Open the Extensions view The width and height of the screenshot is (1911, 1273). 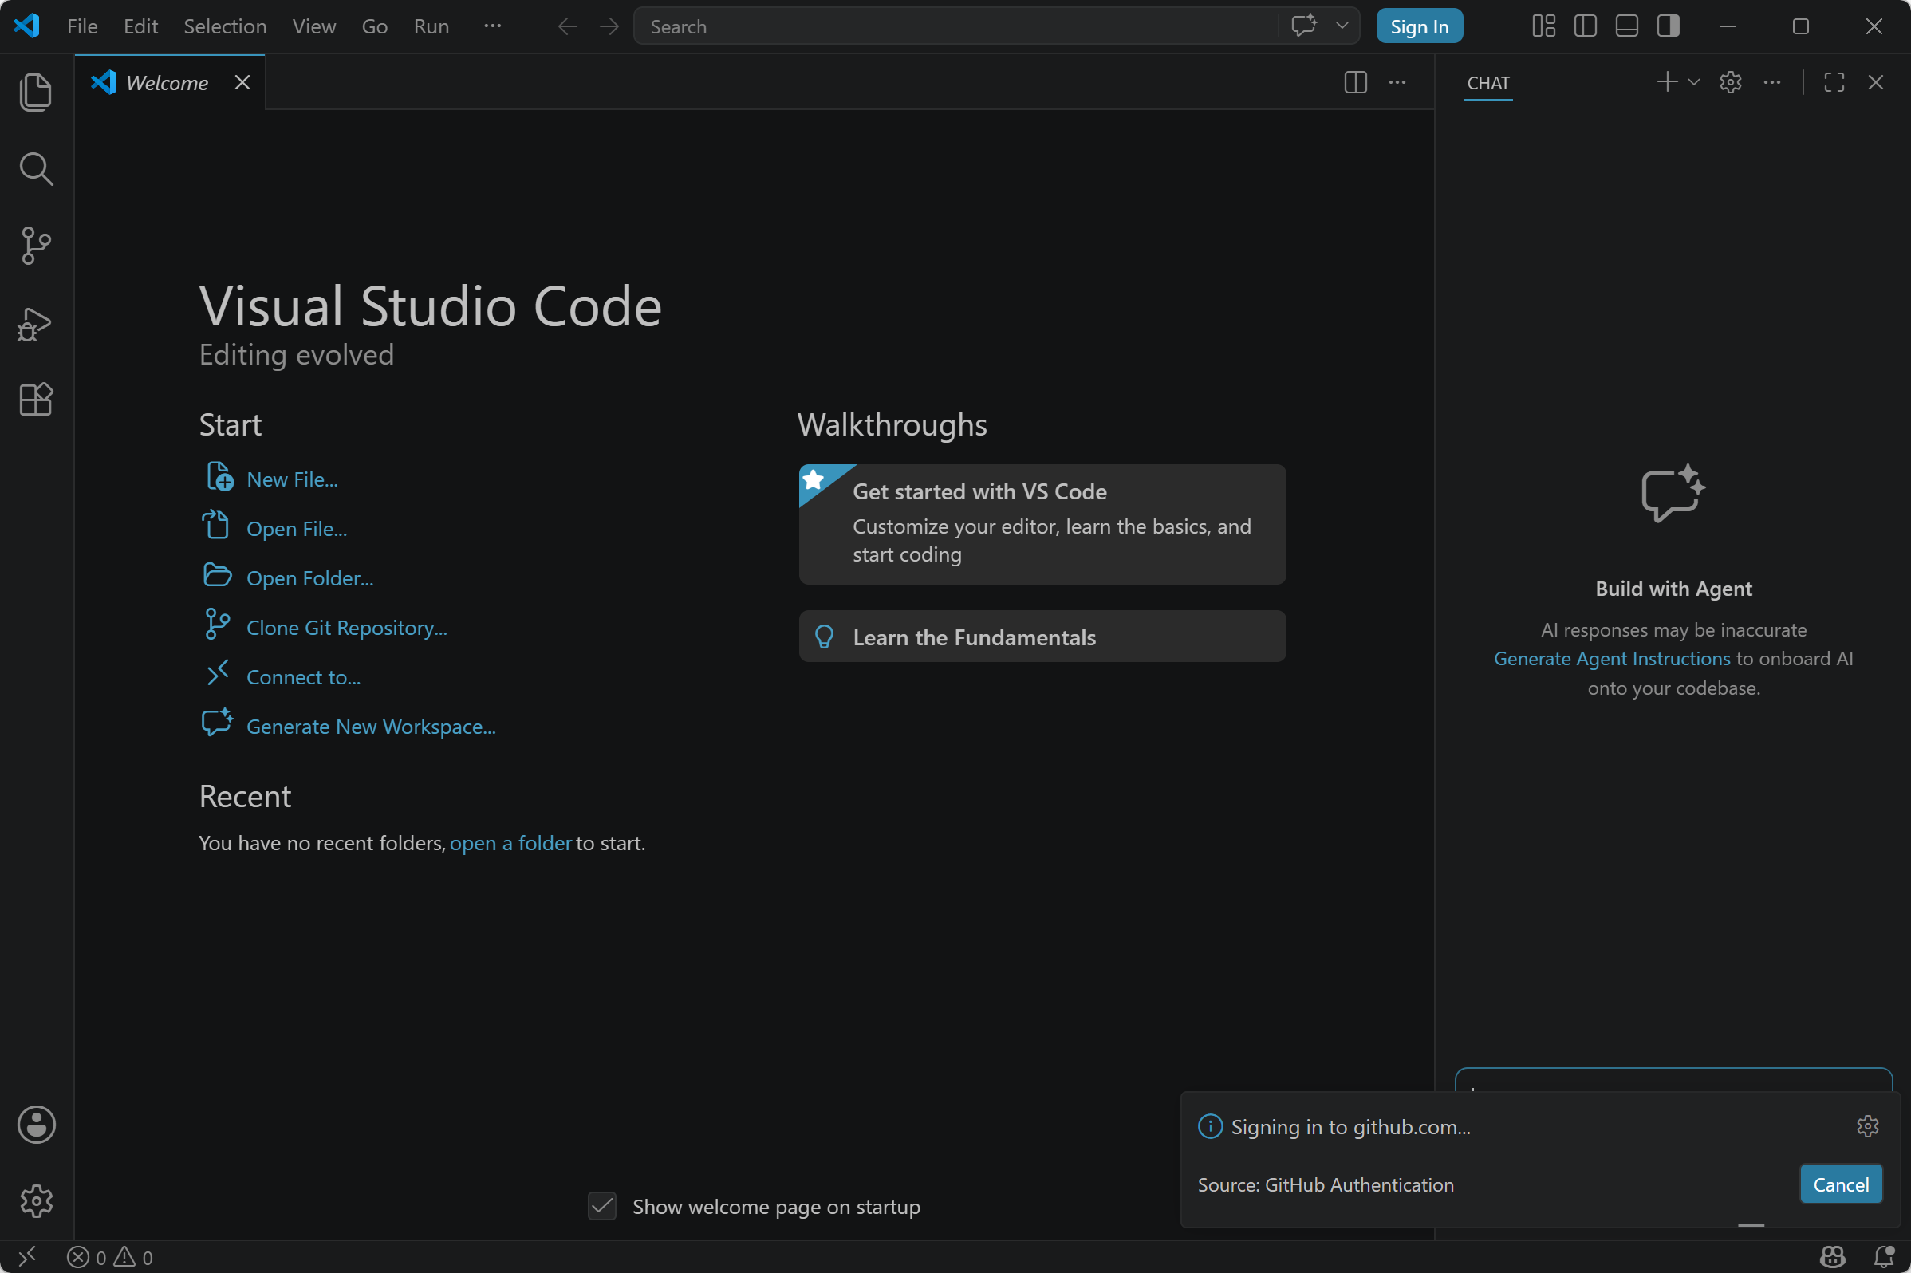[x=36, y=400]
